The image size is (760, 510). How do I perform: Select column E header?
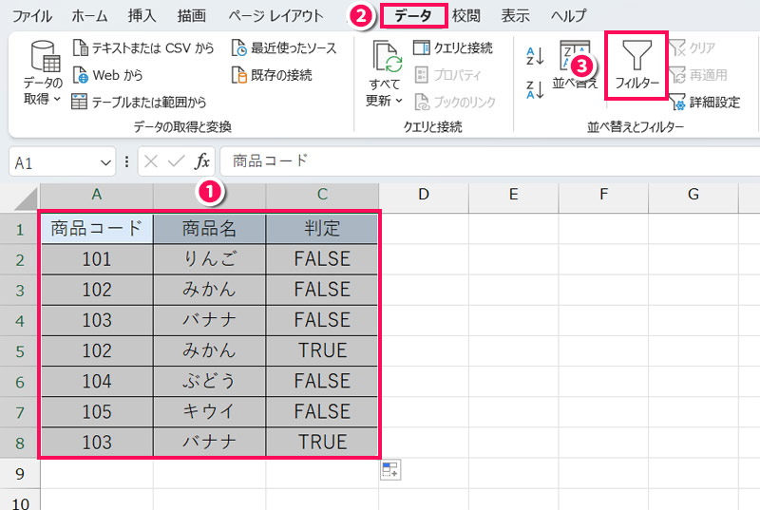pyautogui.click(x=513, y=195)
